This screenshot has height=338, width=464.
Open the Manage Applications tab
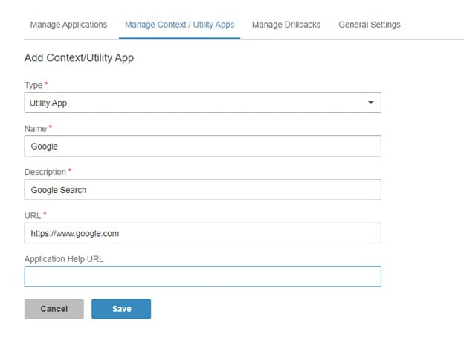pos(68,25)
